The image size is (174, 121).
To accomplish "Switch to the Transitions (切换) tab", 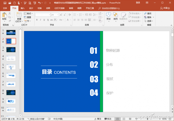I will tap(40, 8).
